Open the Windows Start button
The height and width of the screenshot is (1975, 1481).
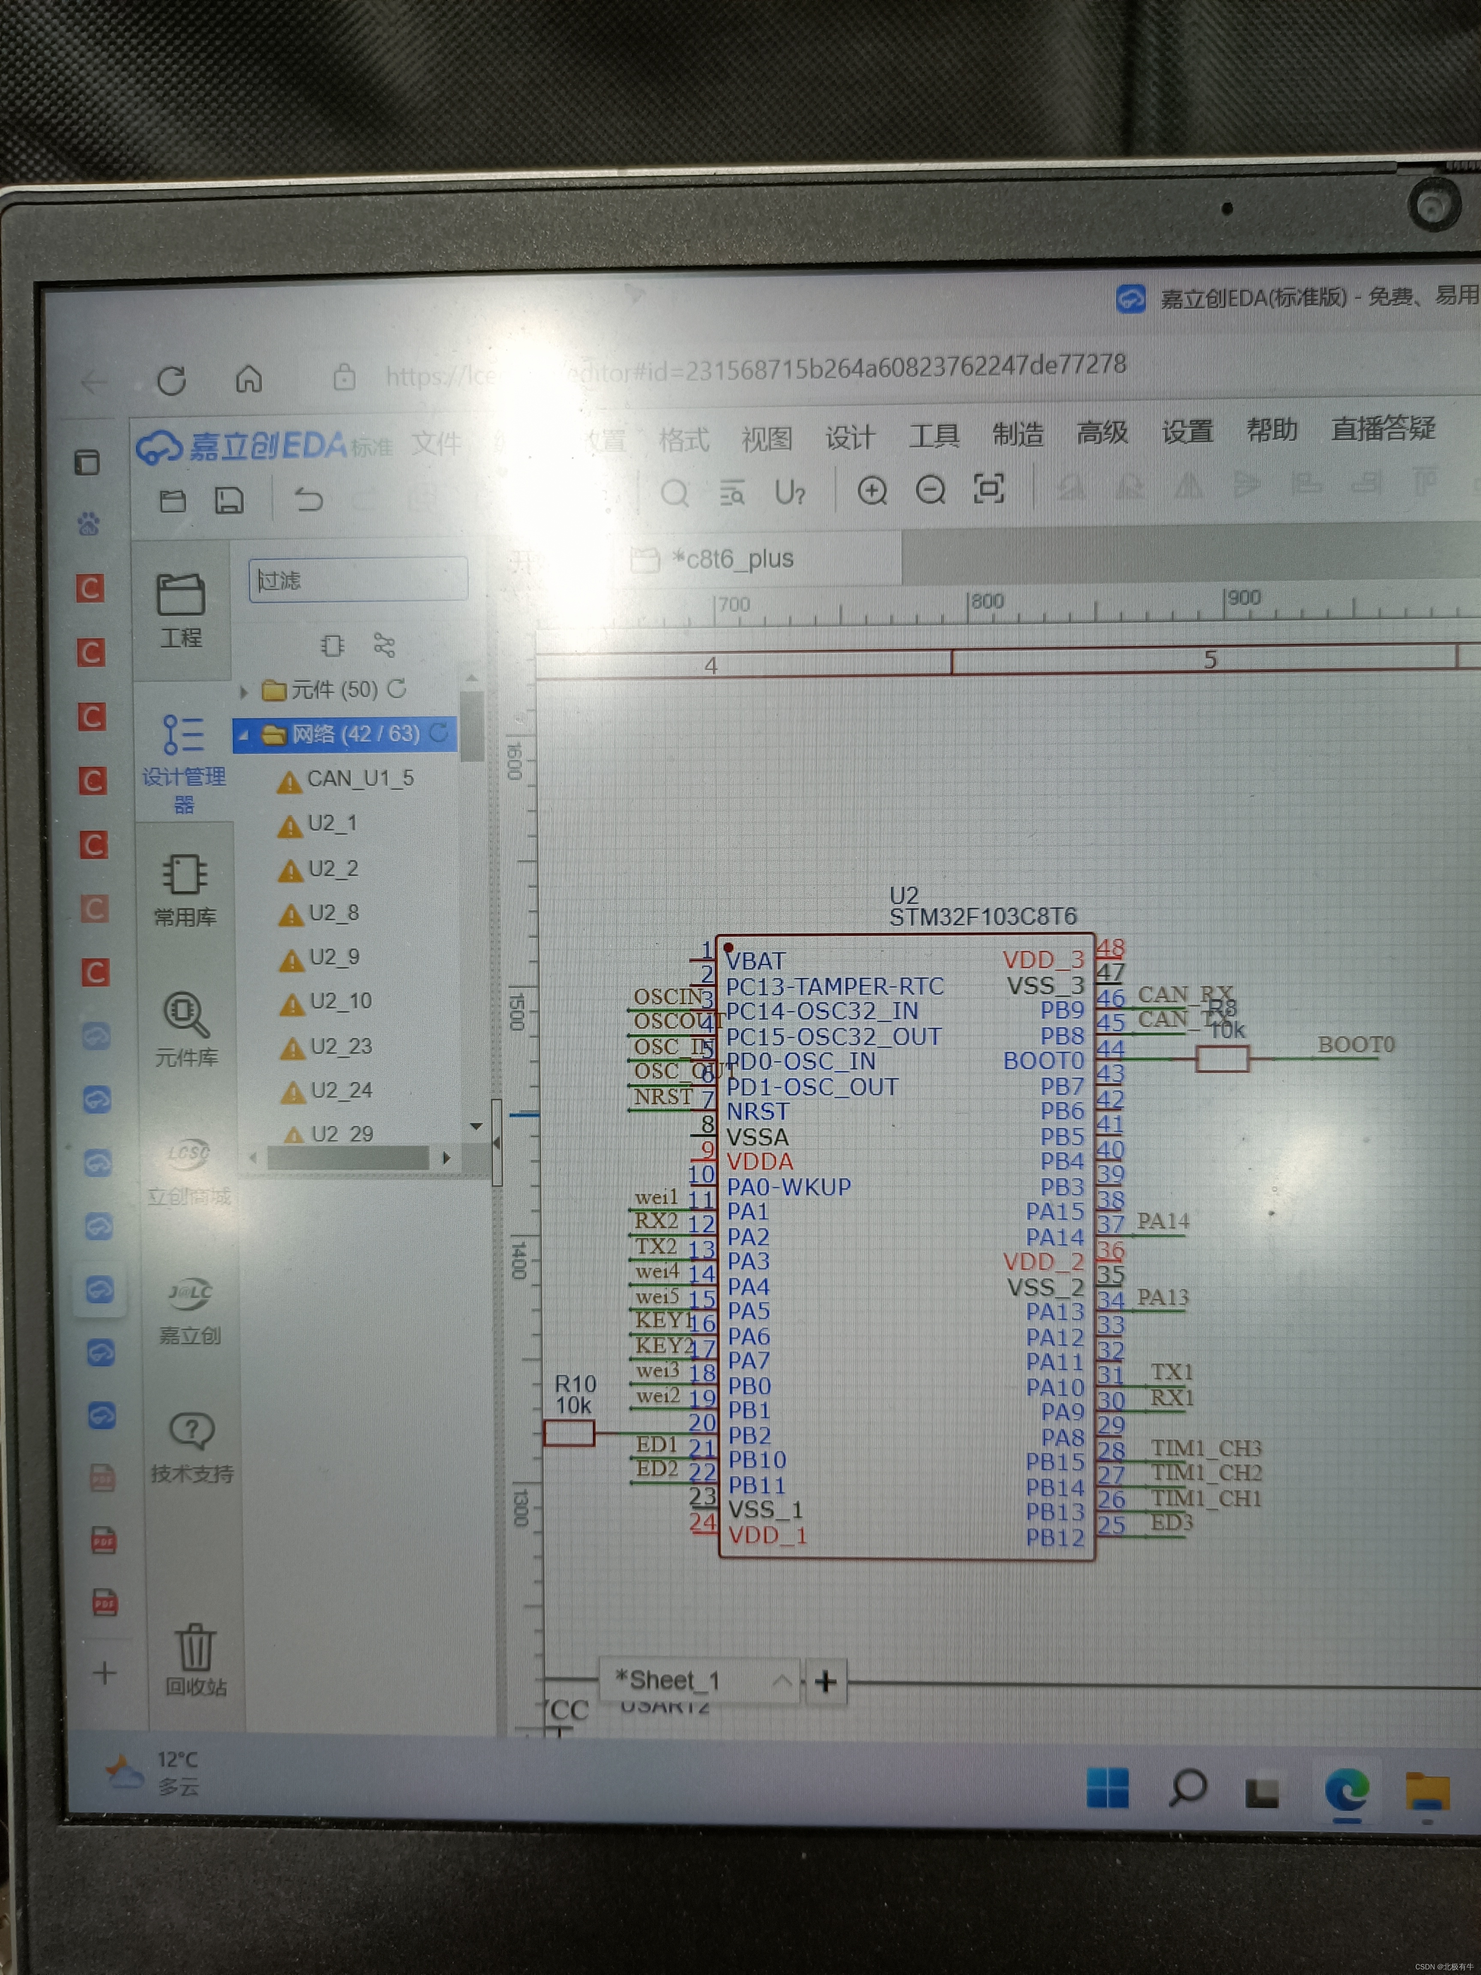click(x=1107, y=1788)
